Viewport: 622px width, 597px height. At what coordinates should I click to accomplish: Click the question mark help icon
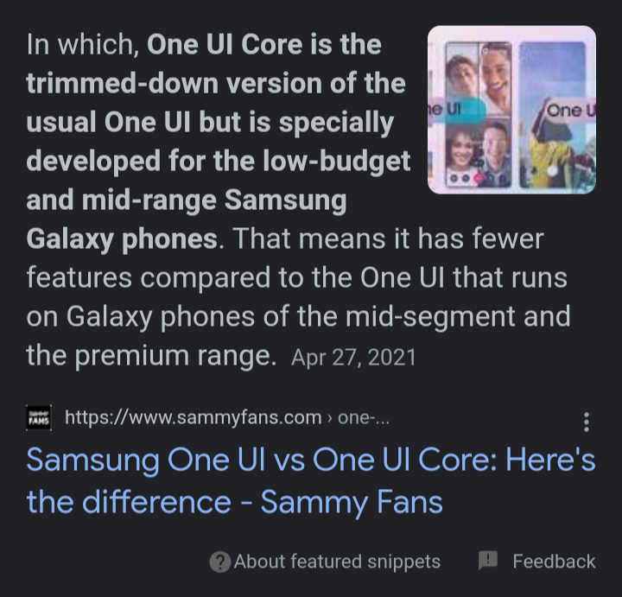[x=219, y=562]
